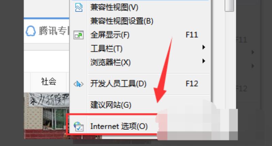
Task: Choose 全屏显示(F) from the menu
Action: 110,35
